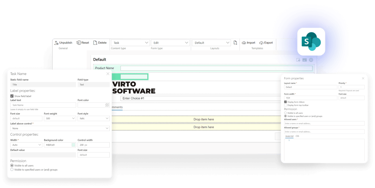Image resolution: width=375 pixels, height=188 pixels.
Task: Switch to the Javascript tab
Action: (289, 136)
